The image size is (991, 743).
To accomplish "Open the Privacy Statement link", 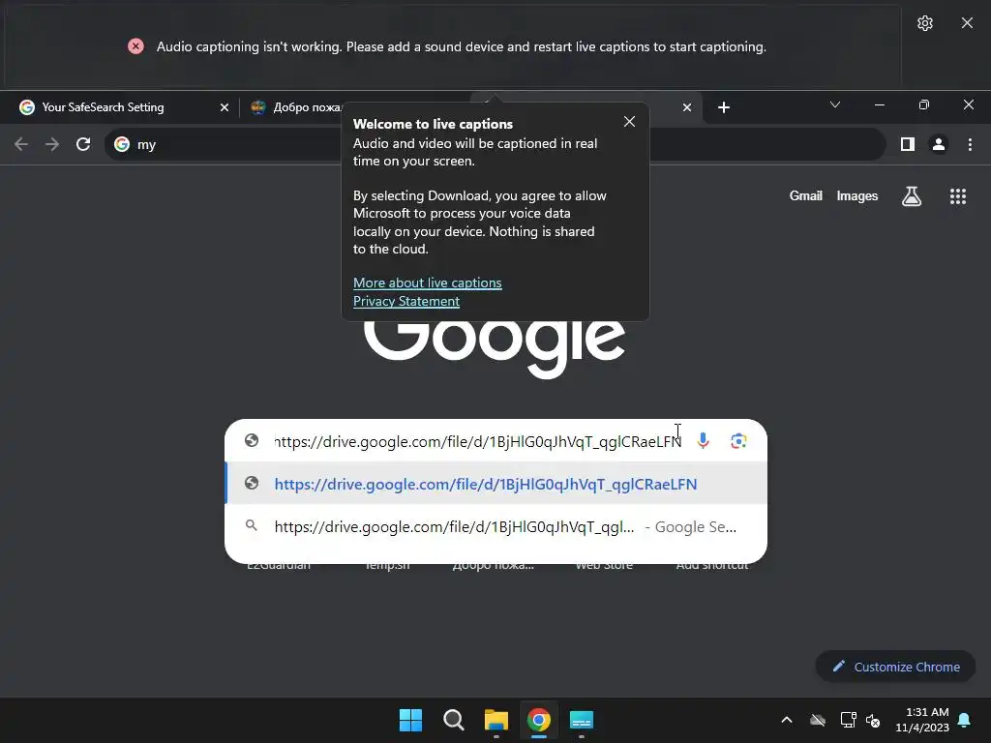I will tap(405, 302).
